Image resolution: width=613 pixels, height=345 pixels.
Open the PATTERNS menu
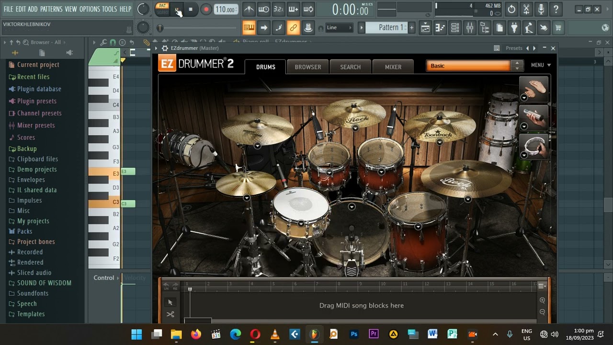pos(51,9)
